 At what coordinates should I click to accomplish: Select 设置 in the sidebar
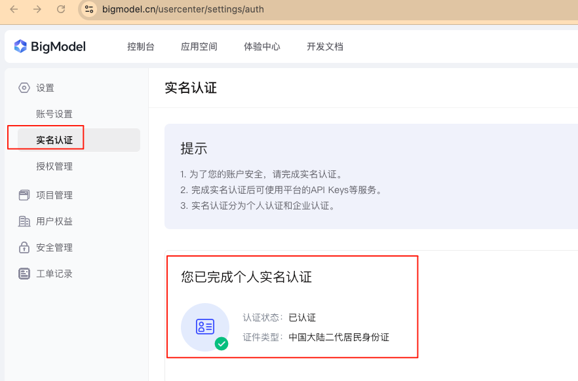(x=45, y=88)
